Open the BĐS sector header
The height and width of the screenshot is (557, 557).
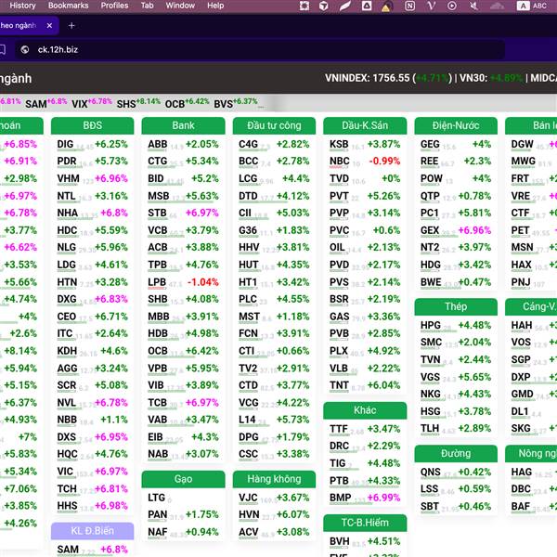92,125
